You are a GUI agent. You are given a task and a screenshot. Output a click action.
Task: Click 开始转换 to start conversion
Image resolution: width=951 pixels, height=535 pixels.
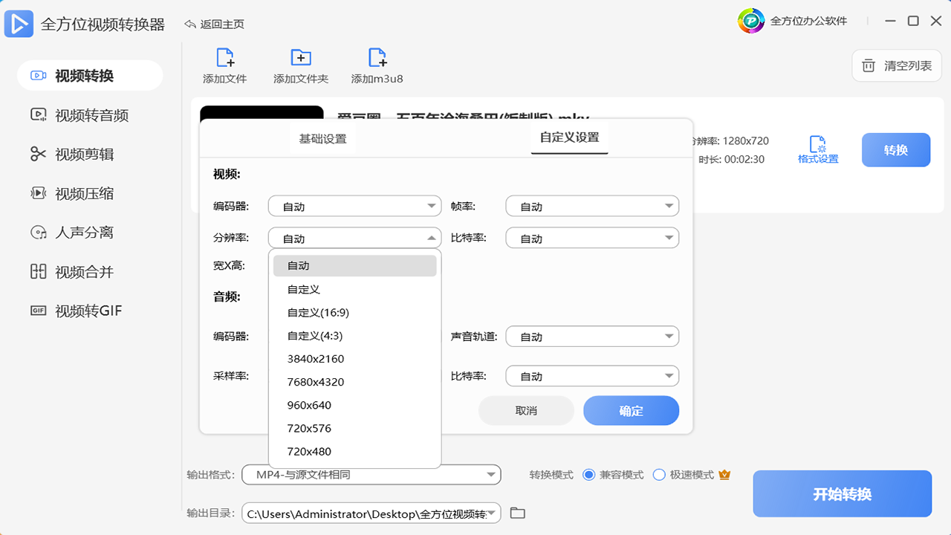[842, 493]
